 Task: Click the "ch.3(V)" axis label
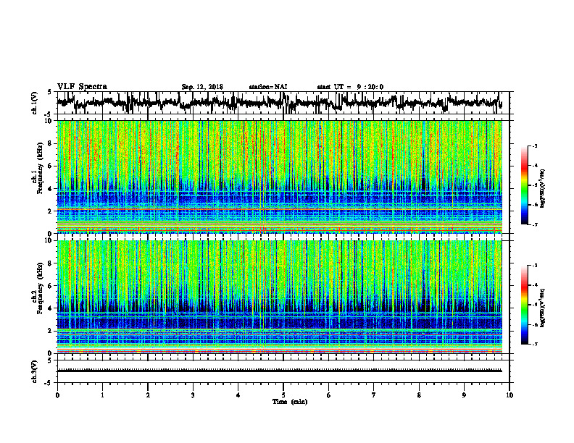click(35, 371)
